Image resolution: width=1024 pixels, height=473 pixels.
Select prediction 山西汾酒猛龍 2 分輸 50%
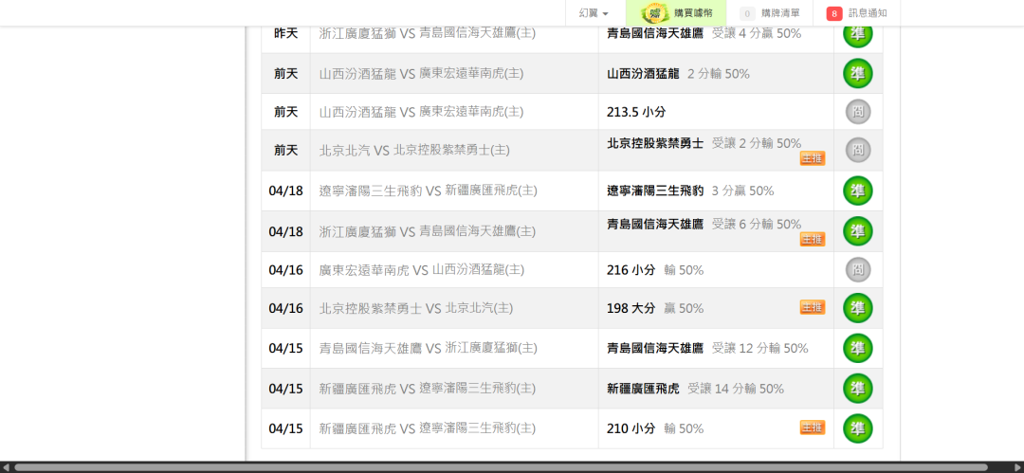(678, 74)
